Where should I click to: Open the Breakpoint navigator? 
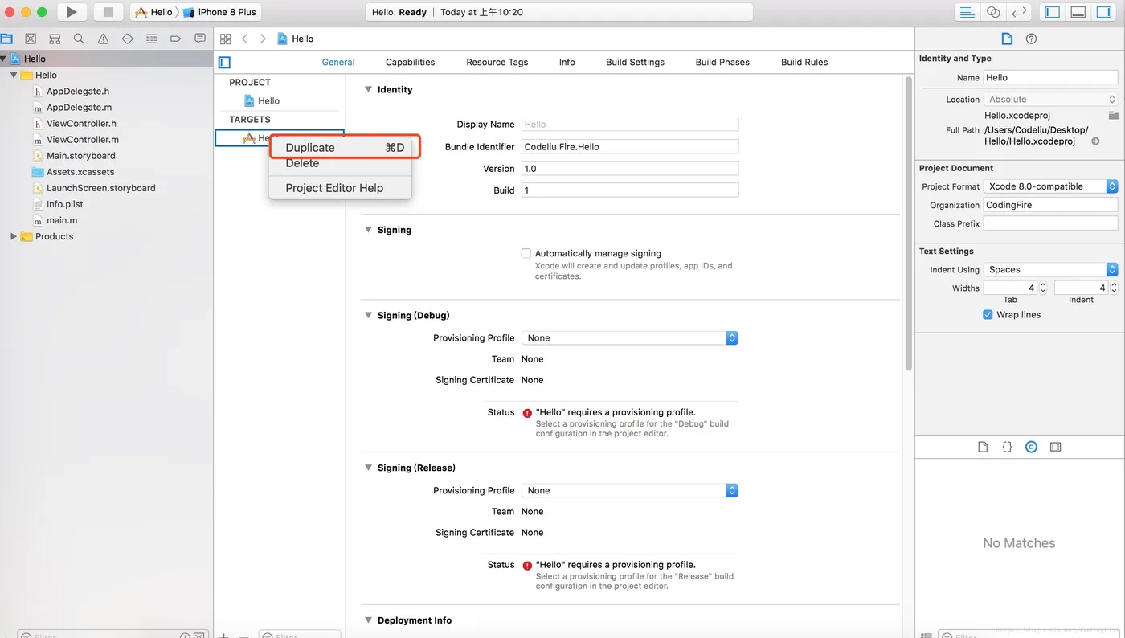point(175,39)
